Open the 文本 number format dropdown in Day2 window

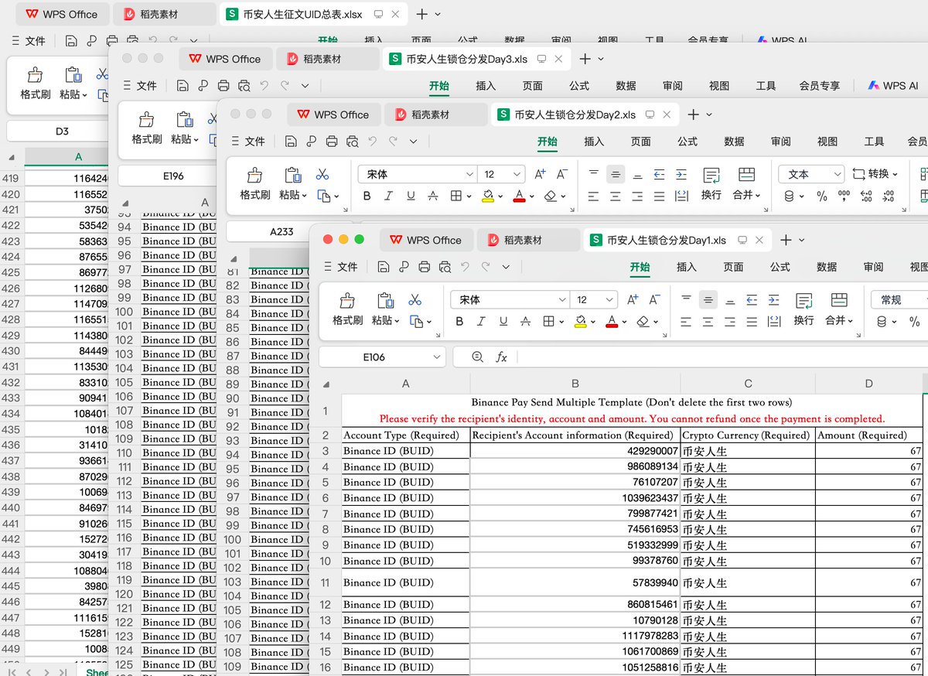(811, 174)
